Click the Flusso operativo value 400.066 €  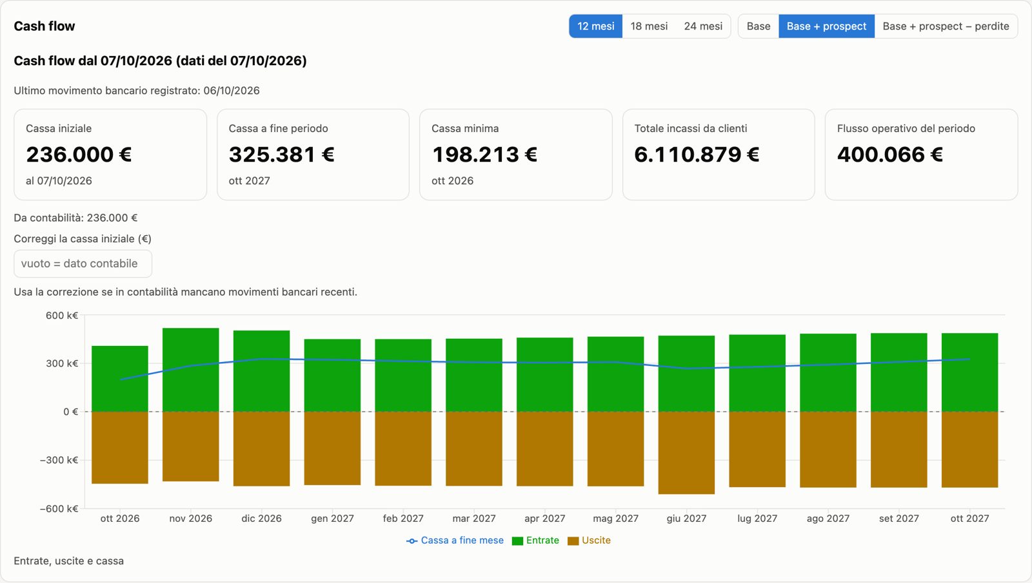click(x=890, y=155)
